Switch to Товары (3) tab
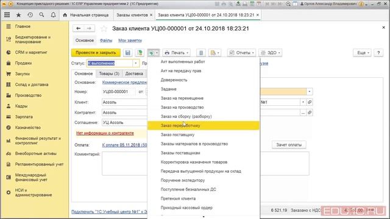The width and height of the screenshot is (390, 219). coord(109,74)
